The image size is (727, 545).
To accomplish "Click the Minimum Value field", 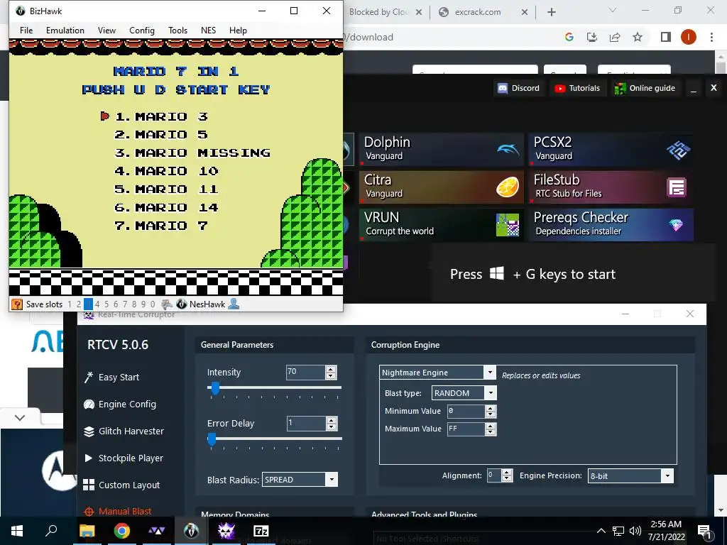I will click(466, 411).
